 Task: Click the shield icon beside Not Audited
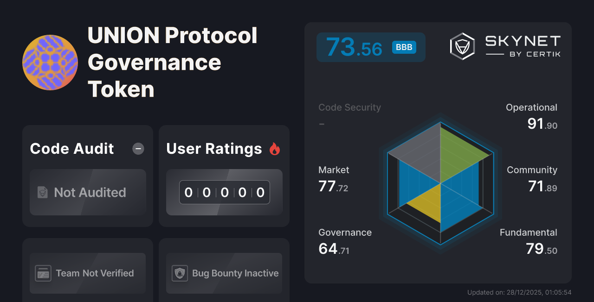tap(41, 192)
